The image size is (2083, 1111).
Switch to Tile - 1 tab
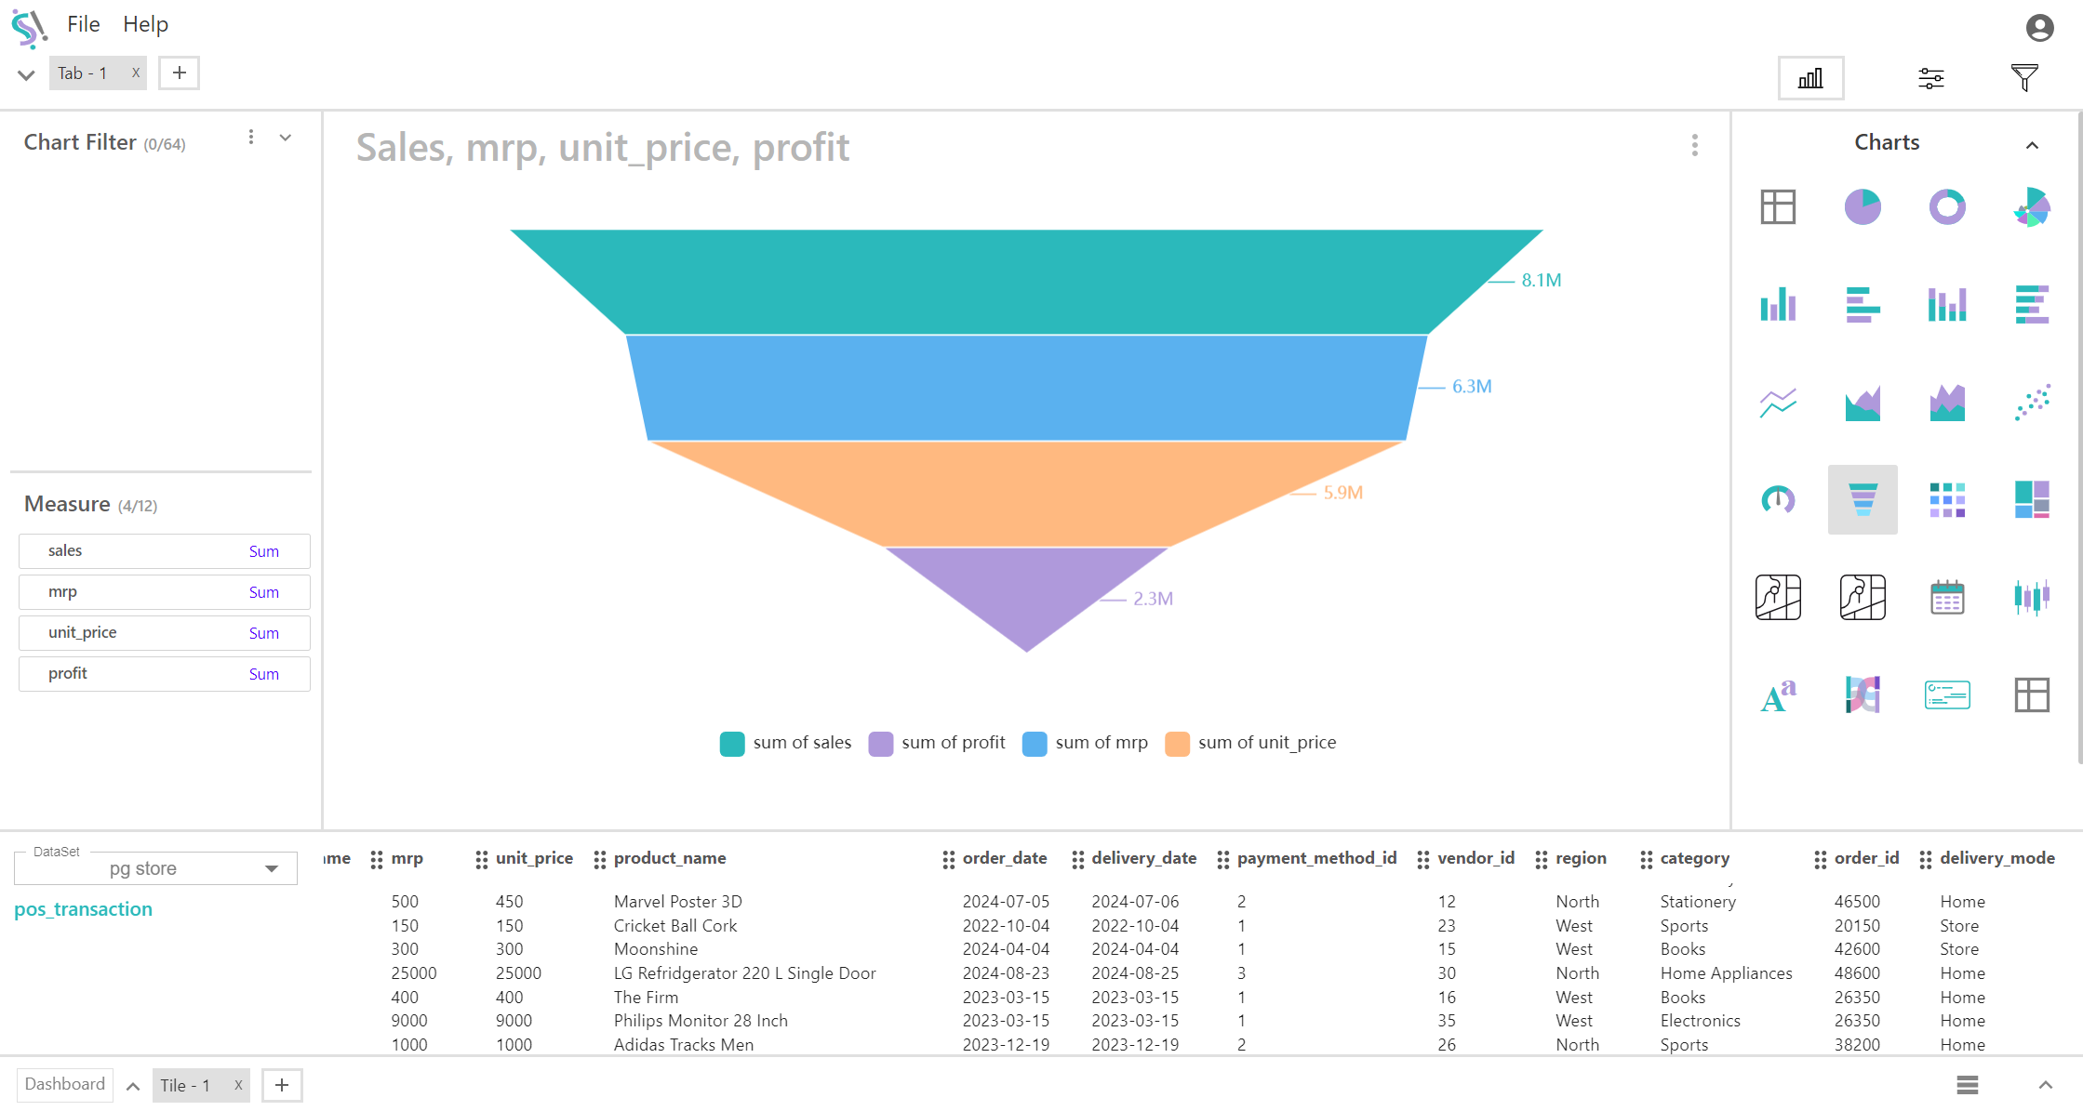pos(185,1085)
